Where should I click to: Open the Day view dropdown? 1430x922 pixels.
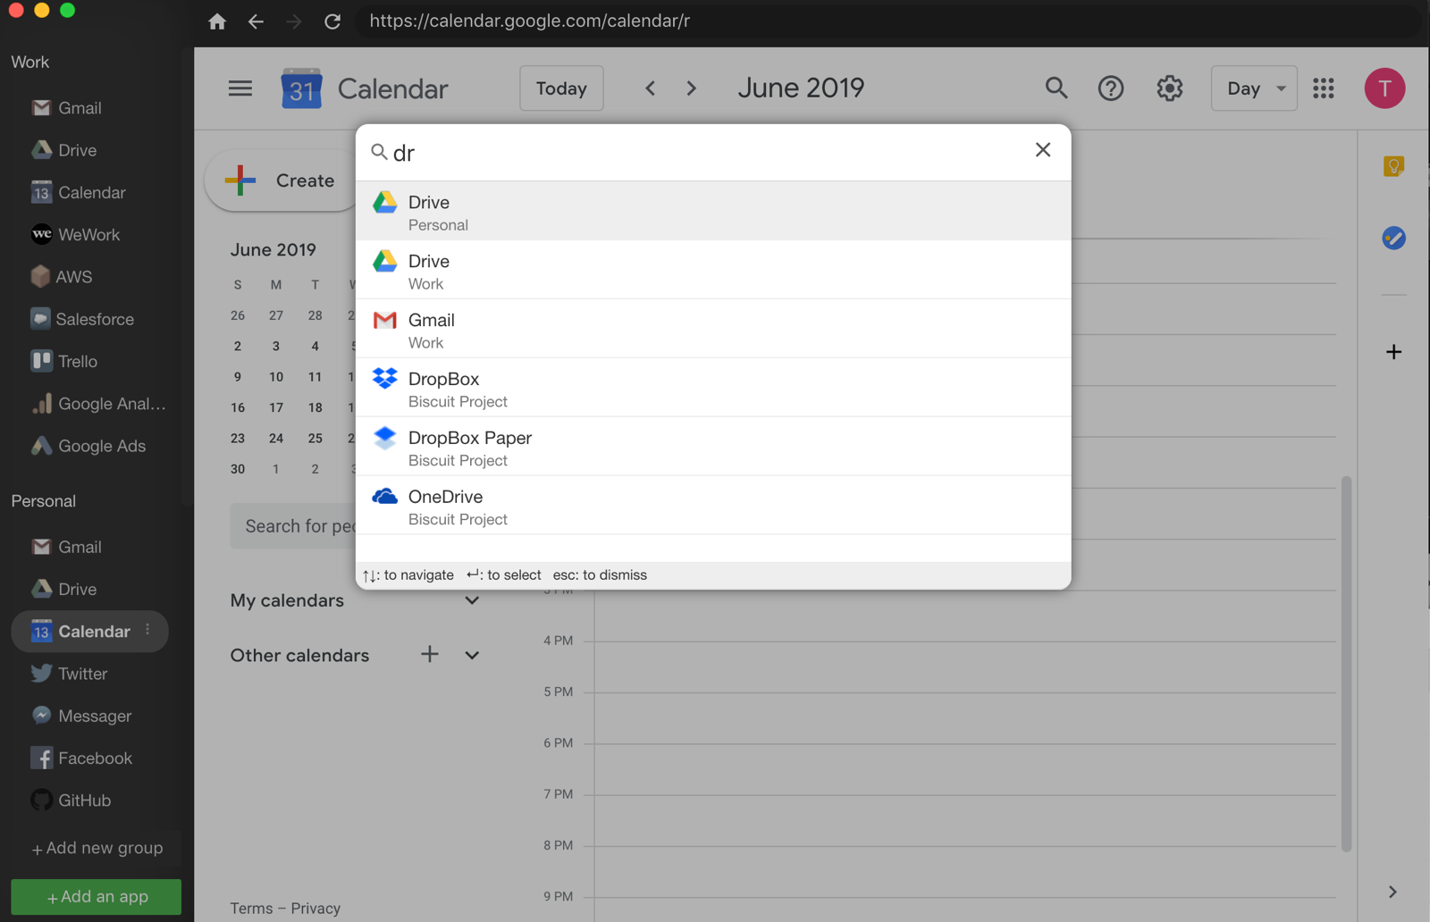(1253, 88)
